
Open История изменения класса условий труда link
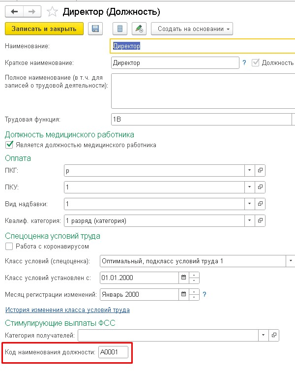[67, 310]
